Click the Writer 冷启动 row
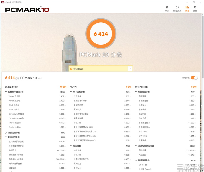Viewport: 204px width, 172px height. coord(37,101)
